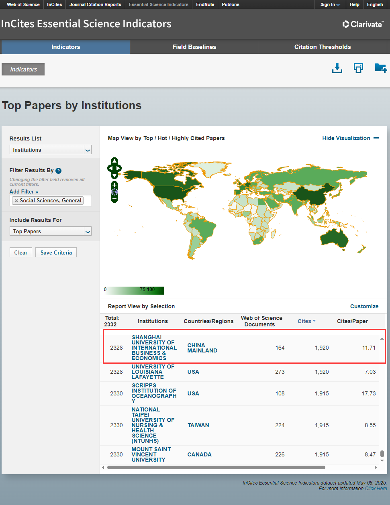
Task: Open the Citation Thresholds tab
Action: point(323,47)
